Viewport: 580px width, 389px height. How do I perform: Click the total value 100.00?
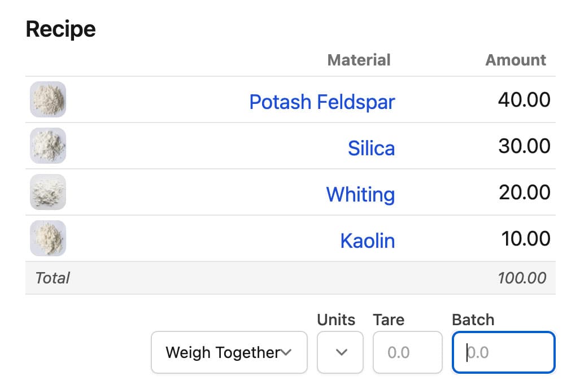click(x=522, y=278)
